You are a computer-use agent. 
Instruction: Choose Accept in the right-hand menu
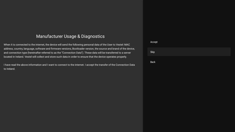point(154,42)
